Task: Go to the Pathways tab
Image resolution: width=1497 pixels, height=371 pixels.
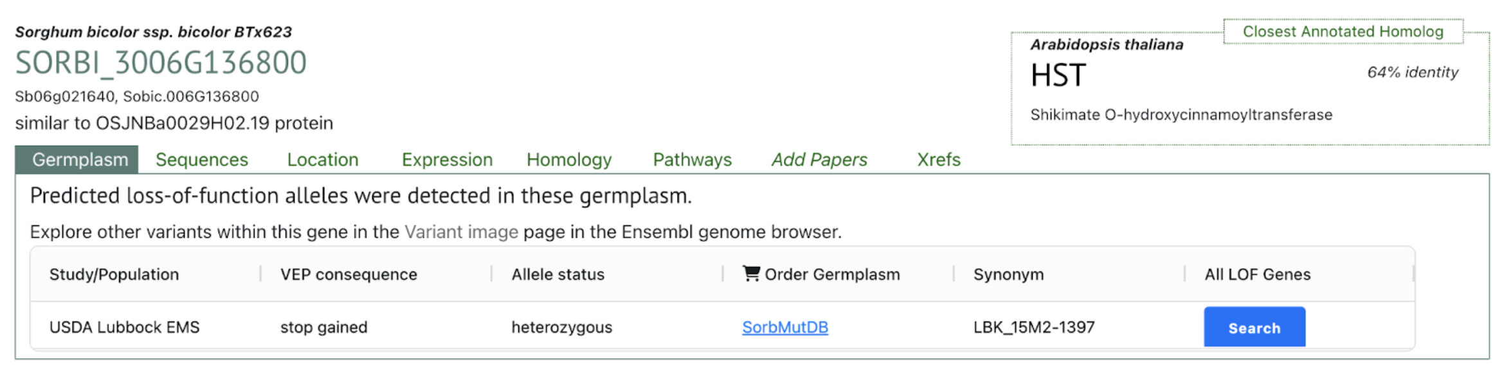Action: click(x=692, y=160)
